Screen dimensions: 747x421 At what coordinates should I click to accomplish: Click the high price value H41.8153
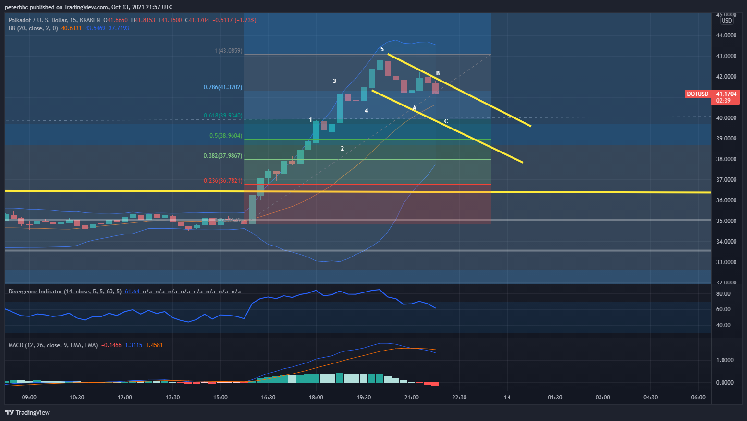(x=143, y=20)
